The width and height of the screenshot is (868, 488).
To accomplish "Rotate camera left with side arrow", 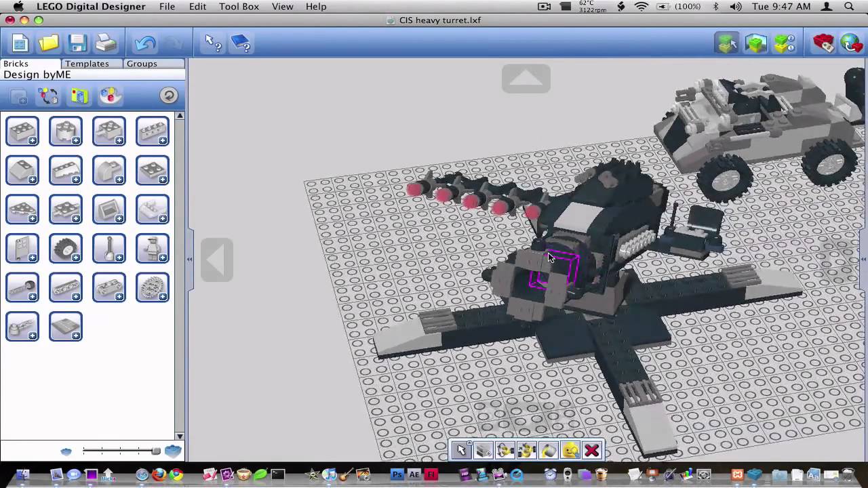I will (x=217, y=260).
